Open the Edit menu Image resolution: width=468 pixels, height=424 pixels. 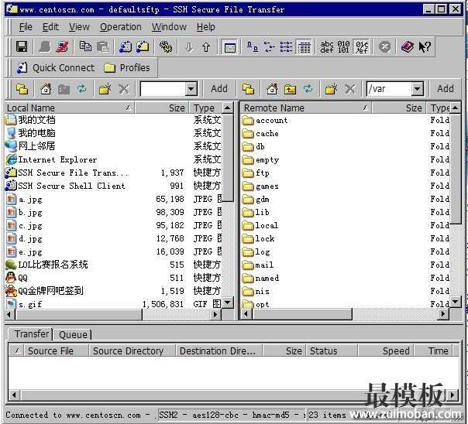50,27
